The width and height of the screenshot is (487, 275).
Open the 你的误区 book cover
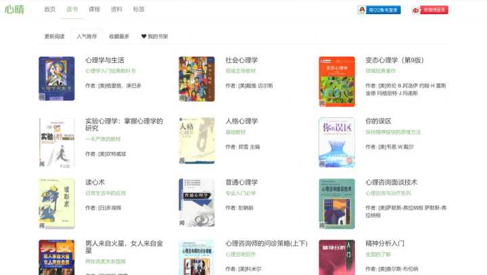pos(337,143)
